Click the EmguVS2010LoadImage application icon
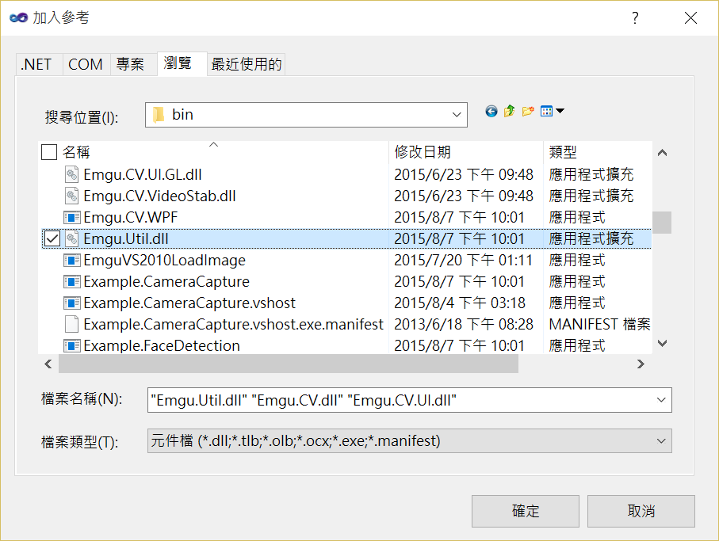The height and width of the screenshot is (541, 719). pos(71,260)
